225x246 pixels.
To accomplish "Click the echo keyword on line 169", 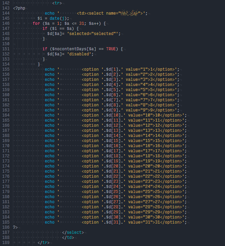I will (50, 141).
